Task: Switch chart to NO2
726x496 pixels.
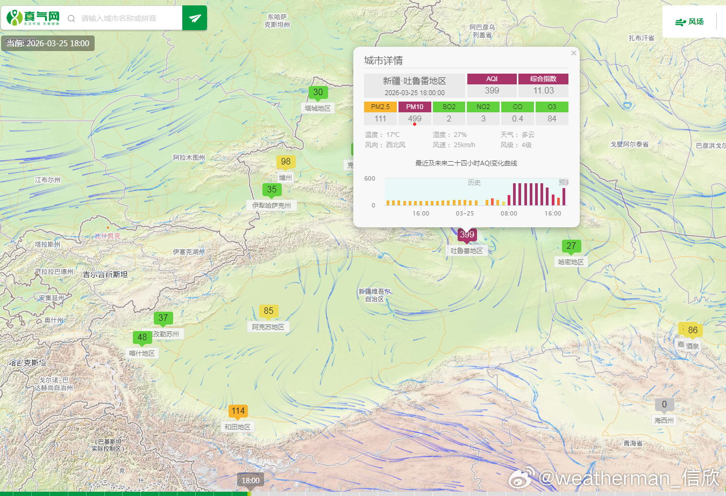Action: pyautogui.click(x=483, y=107)
